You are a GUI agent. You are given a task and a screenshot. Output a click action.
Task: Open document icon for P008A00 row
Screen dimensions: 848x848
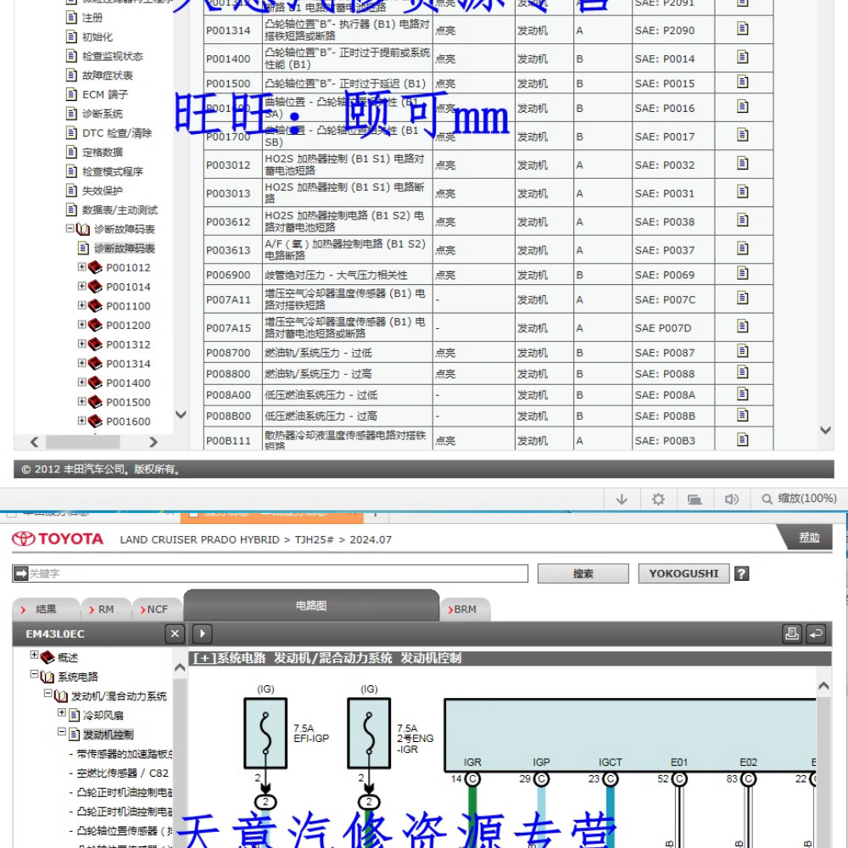pos(743,393)
